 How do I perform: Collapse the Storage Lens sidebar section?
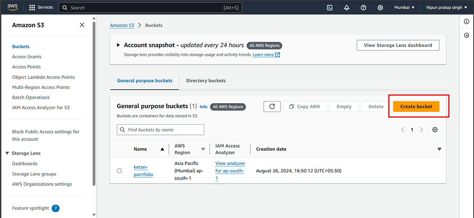(x=7, y=153)
